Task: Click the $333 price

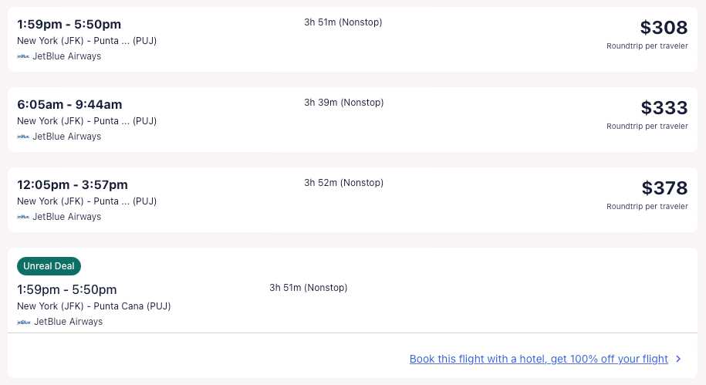Action: 664,108
